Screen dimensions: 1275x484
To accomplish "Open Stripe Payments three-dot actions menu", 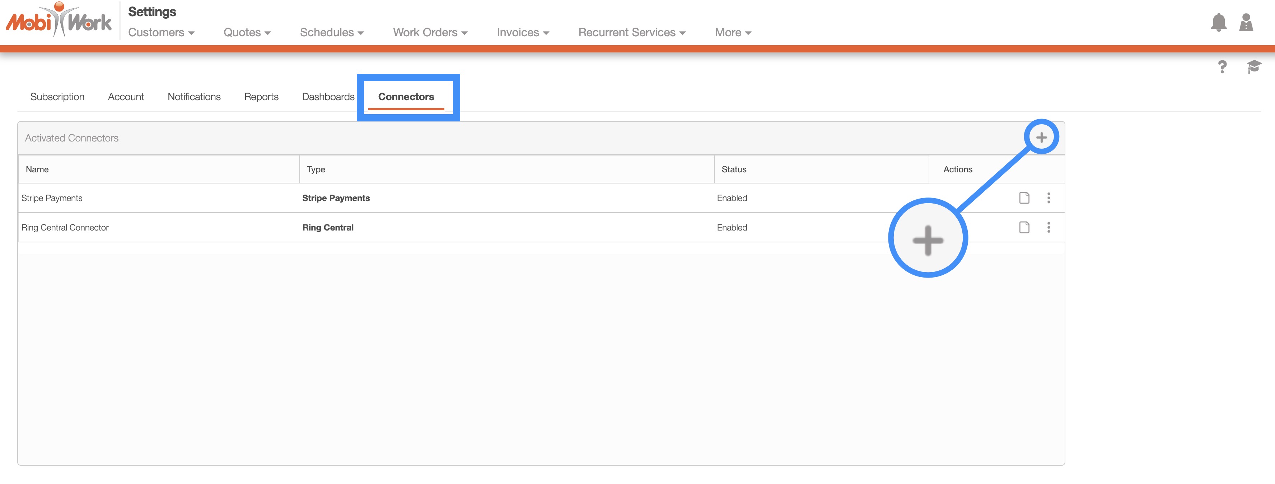I will 1048,198.
